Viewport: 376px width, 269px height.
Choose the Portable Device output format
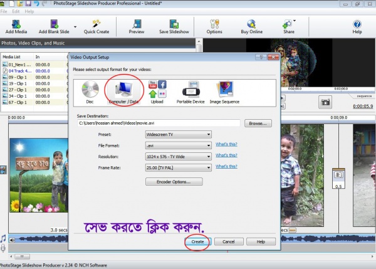point(191,92)
